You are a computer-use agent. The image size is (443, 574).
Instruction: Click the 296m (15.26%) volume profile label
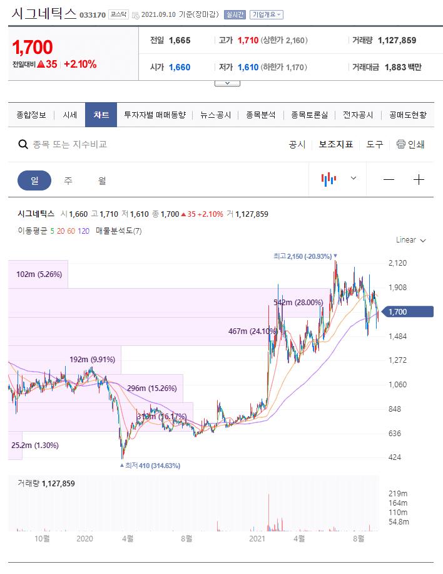pyautogui.click(x=152, y=388)
